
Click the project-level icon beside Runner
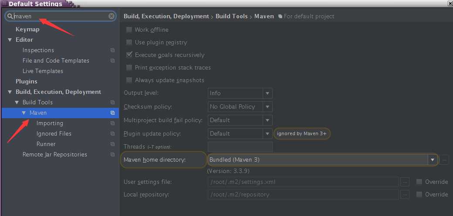click(112, 144)
